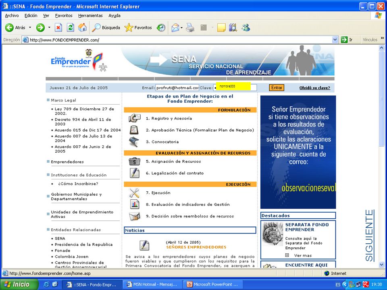Open Unidades de Emprendimiento Activas link
The width and height of the screenshot is (387, 290).
coord(82,214)
